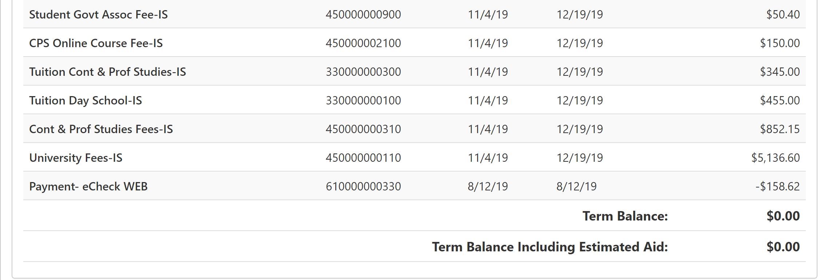Select account code 450000000110
The image size is (820, 280).
coord(363,158)
